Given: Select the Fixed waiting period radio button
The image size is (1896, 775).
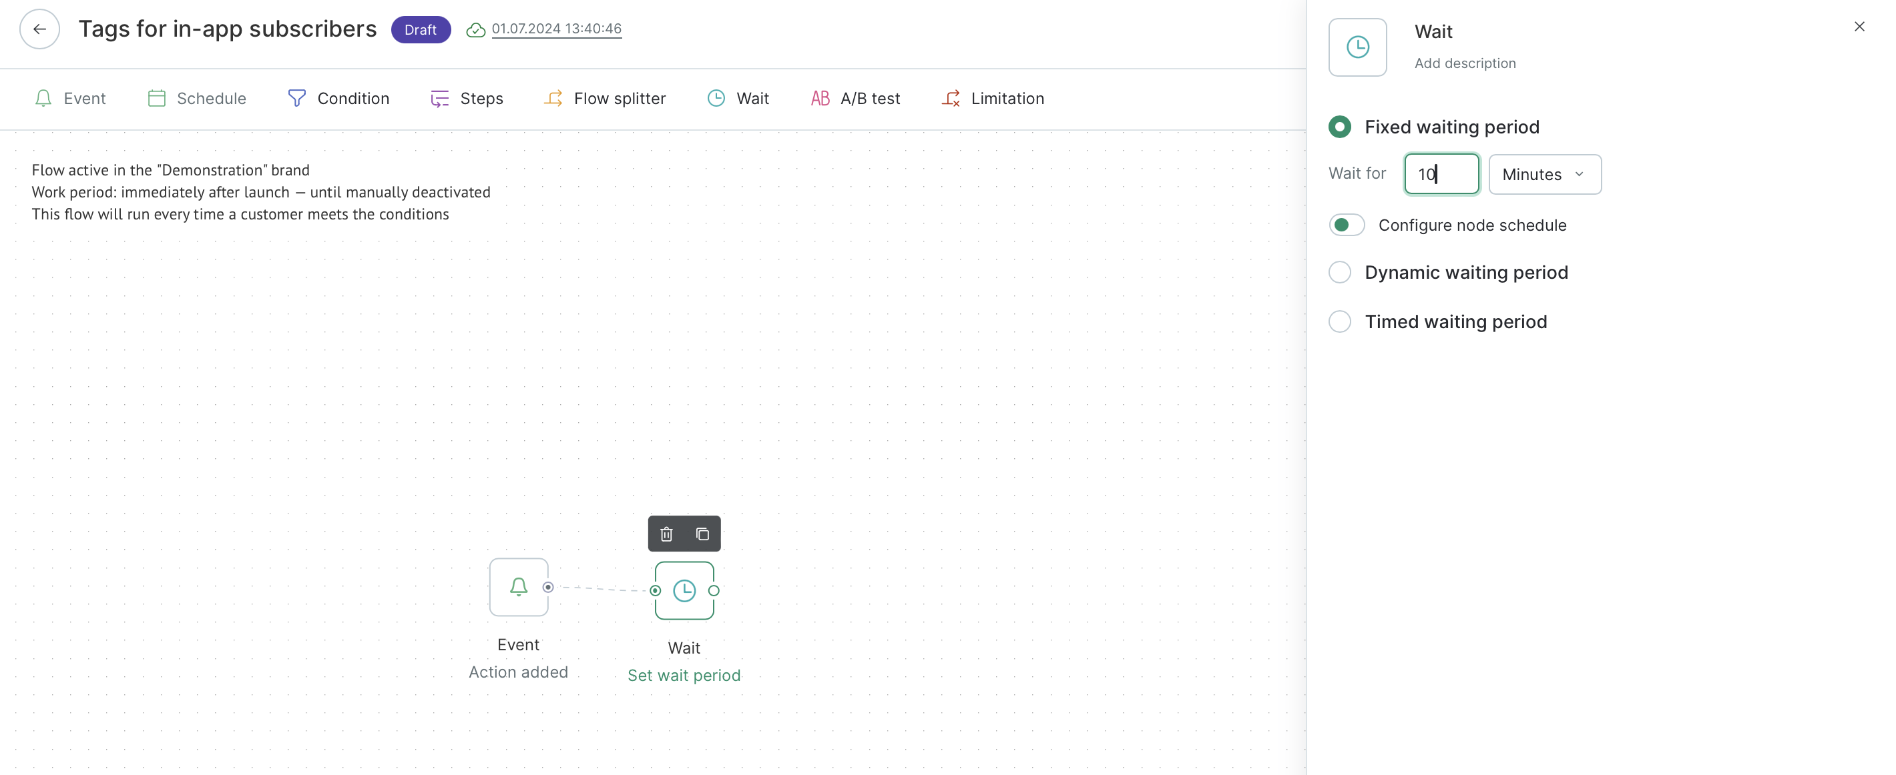Looking at the screenshot, I should [x=1340, y=125].
